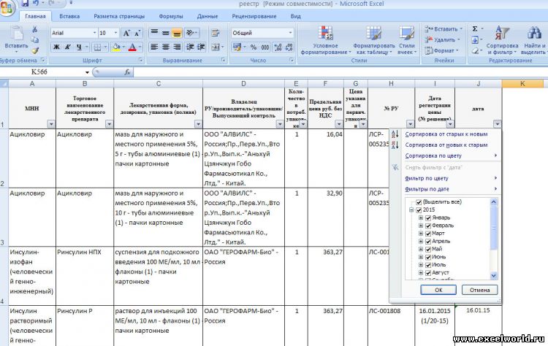Open the font name Arial dropdown
The image size is (548, 346).
95,33
